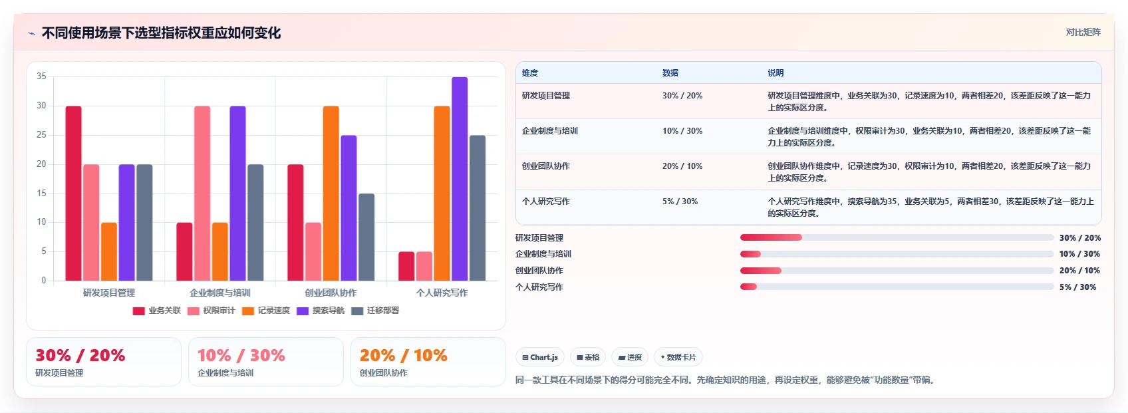Screen dimensions: 1128x413
Task: Click the page title 不同使用场景下选型指标权重应如何变化
Action: [162, 33]
